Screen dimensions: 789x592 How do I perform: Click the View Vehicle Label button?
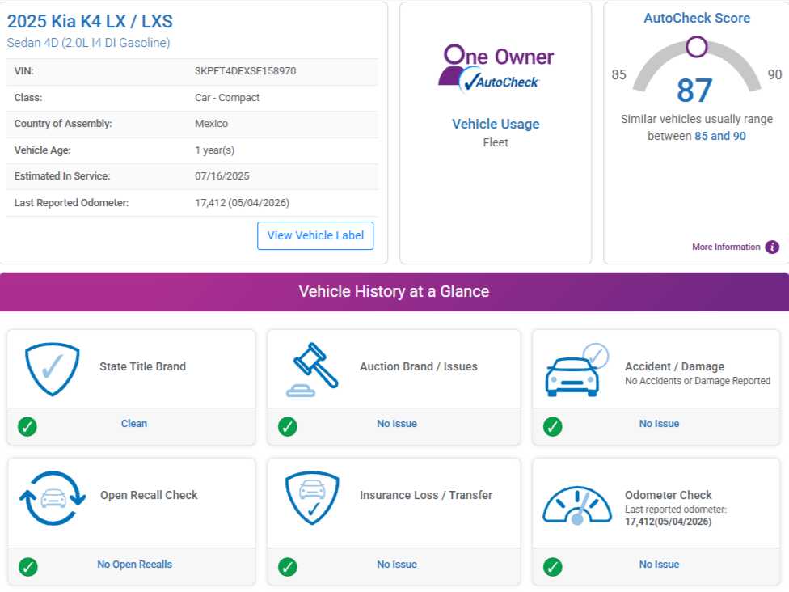pyautogui.click(x=315, y=235)
